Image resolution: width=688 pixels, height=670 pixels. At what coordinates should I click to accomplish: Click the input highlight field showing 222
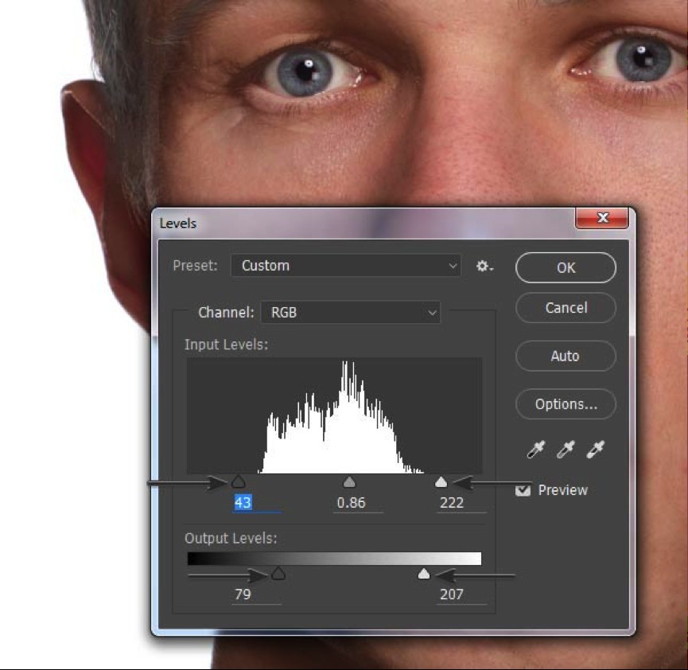tap(461, 503)
